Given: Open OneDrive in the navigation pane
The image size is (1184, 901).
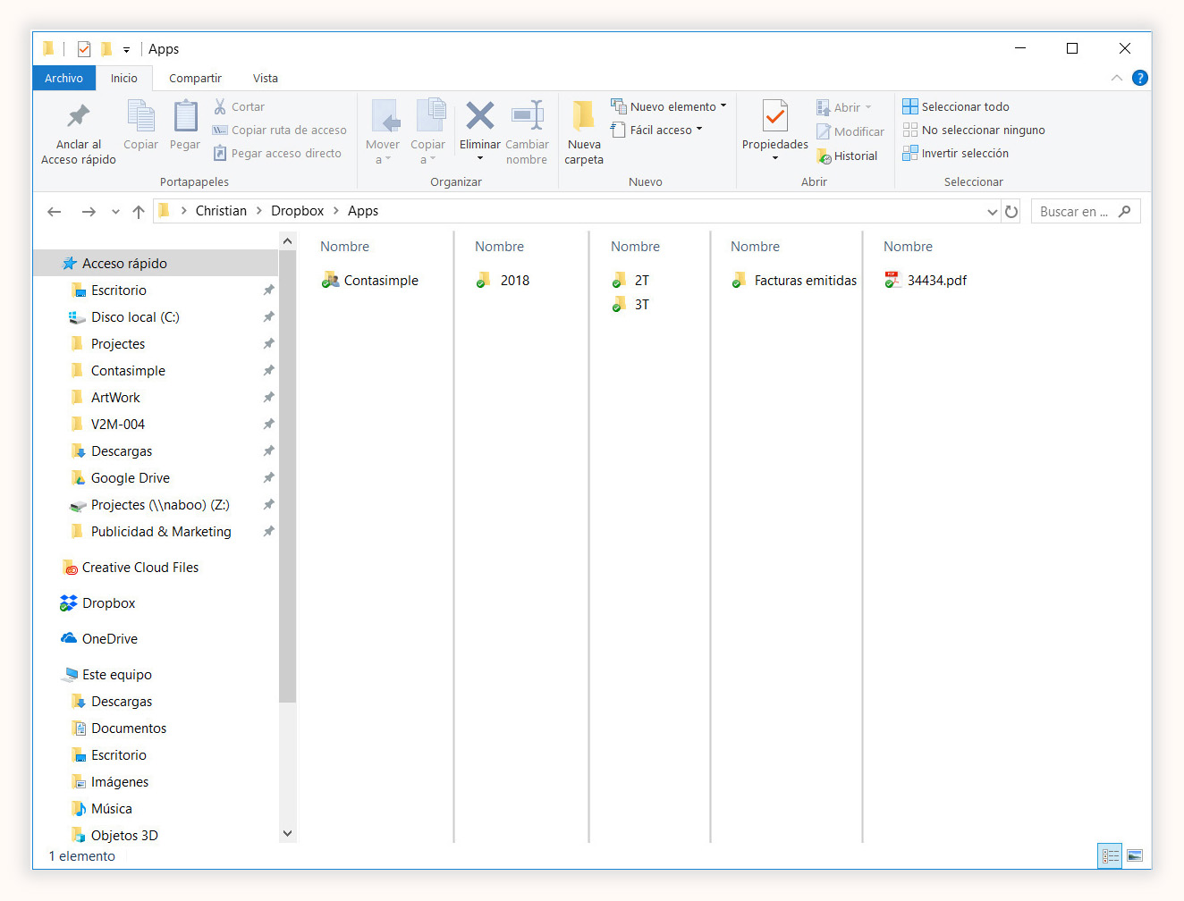Looking at the screenshot, I should 99,639.
